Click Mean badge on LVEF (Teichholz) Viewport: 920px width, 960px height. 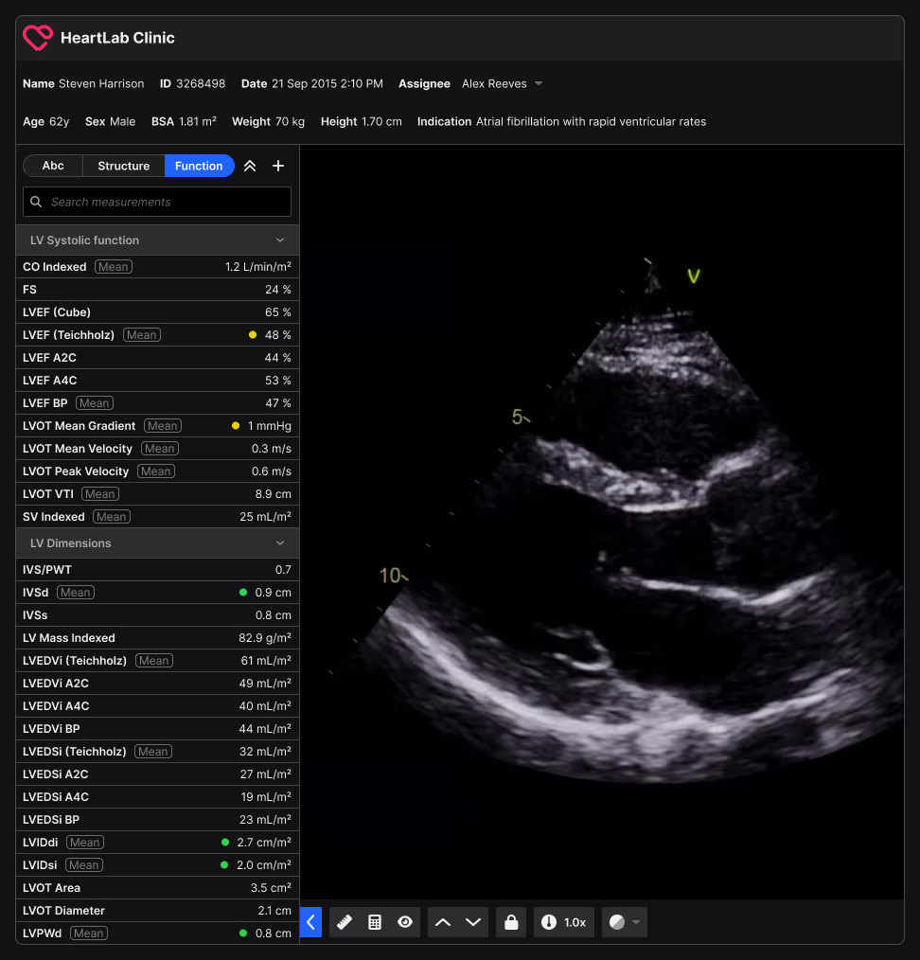pyautogui.click(x=141, y=335)
